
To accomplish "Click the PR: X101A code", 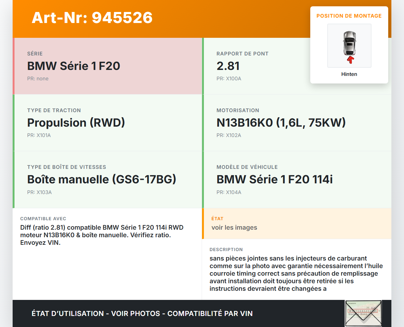I will (x=39, y=135).
